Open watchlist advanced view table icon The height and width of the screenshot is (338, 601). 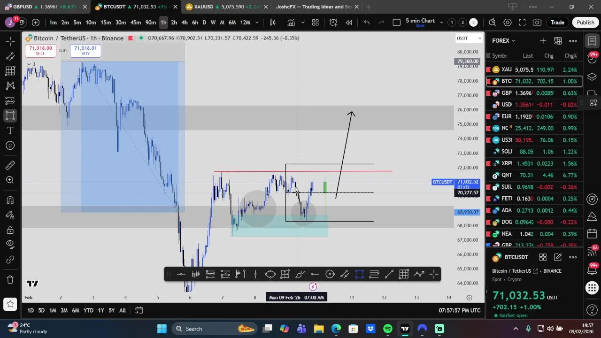click(558, 41)
